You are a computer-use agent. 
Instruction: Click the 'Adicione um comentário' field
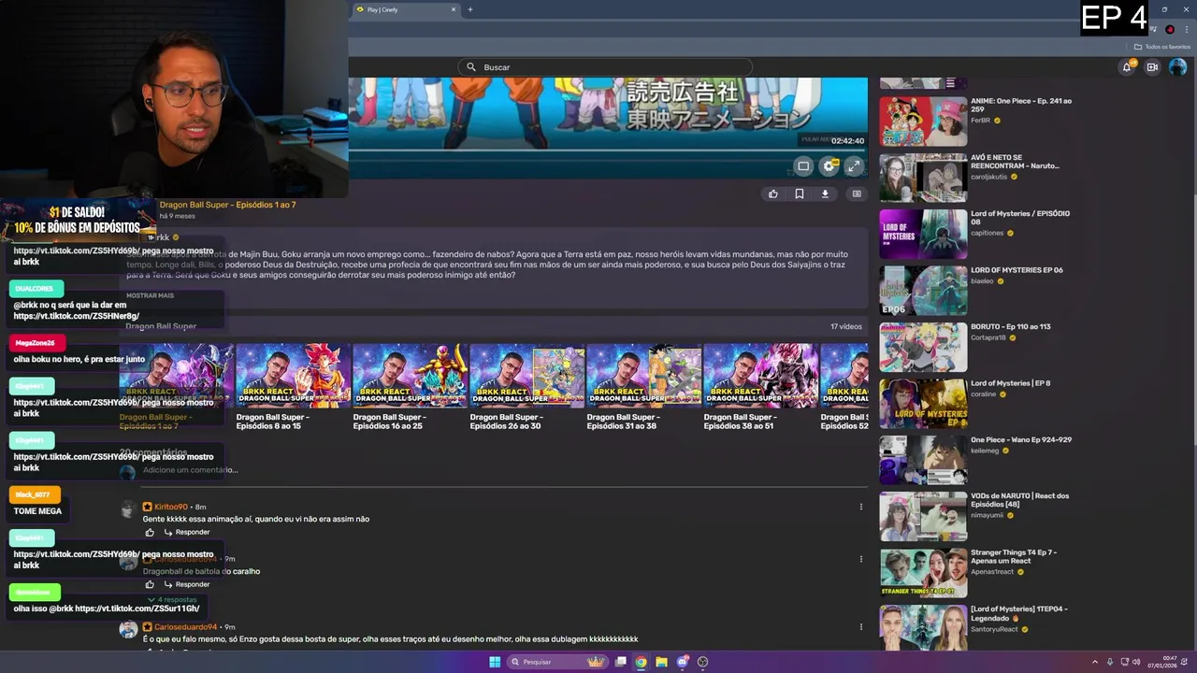(x=505, y=470)
